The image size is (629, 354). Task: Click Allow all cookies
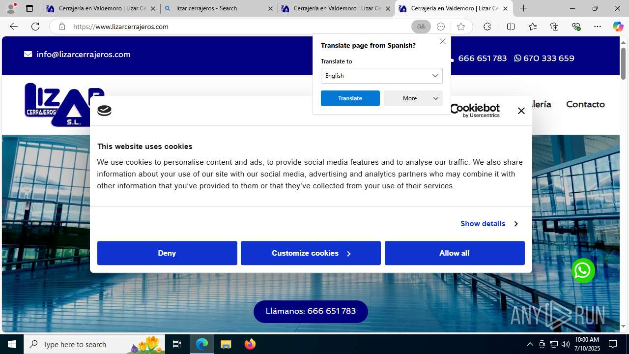click(x=455, y=253)
